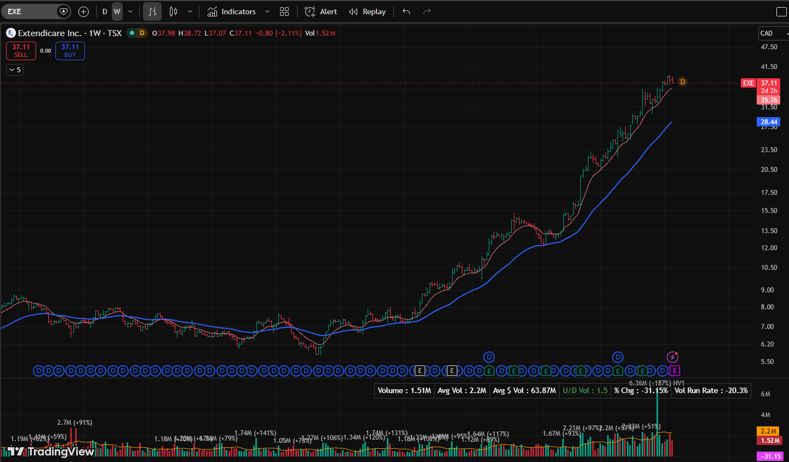Click the high value H38.72
This screenshot has height=462, width=789.
[x=190, y=33]
